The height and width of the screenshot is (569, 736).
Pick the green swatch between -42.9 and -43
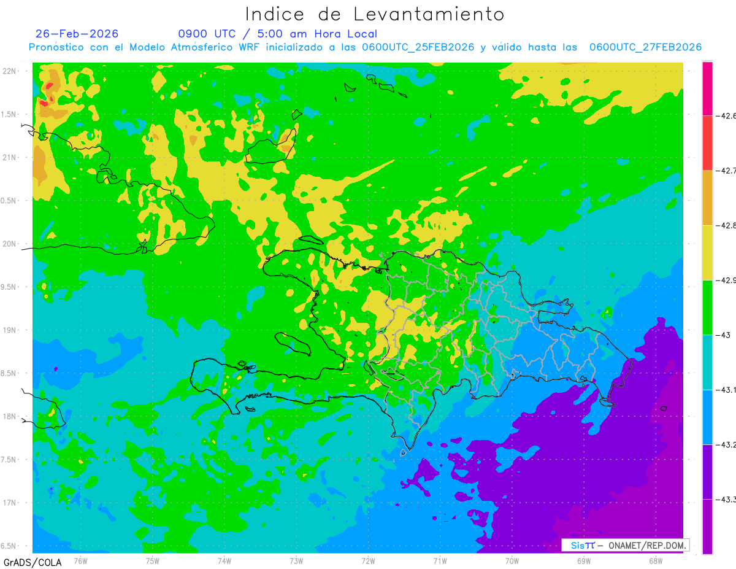[707, 307]
